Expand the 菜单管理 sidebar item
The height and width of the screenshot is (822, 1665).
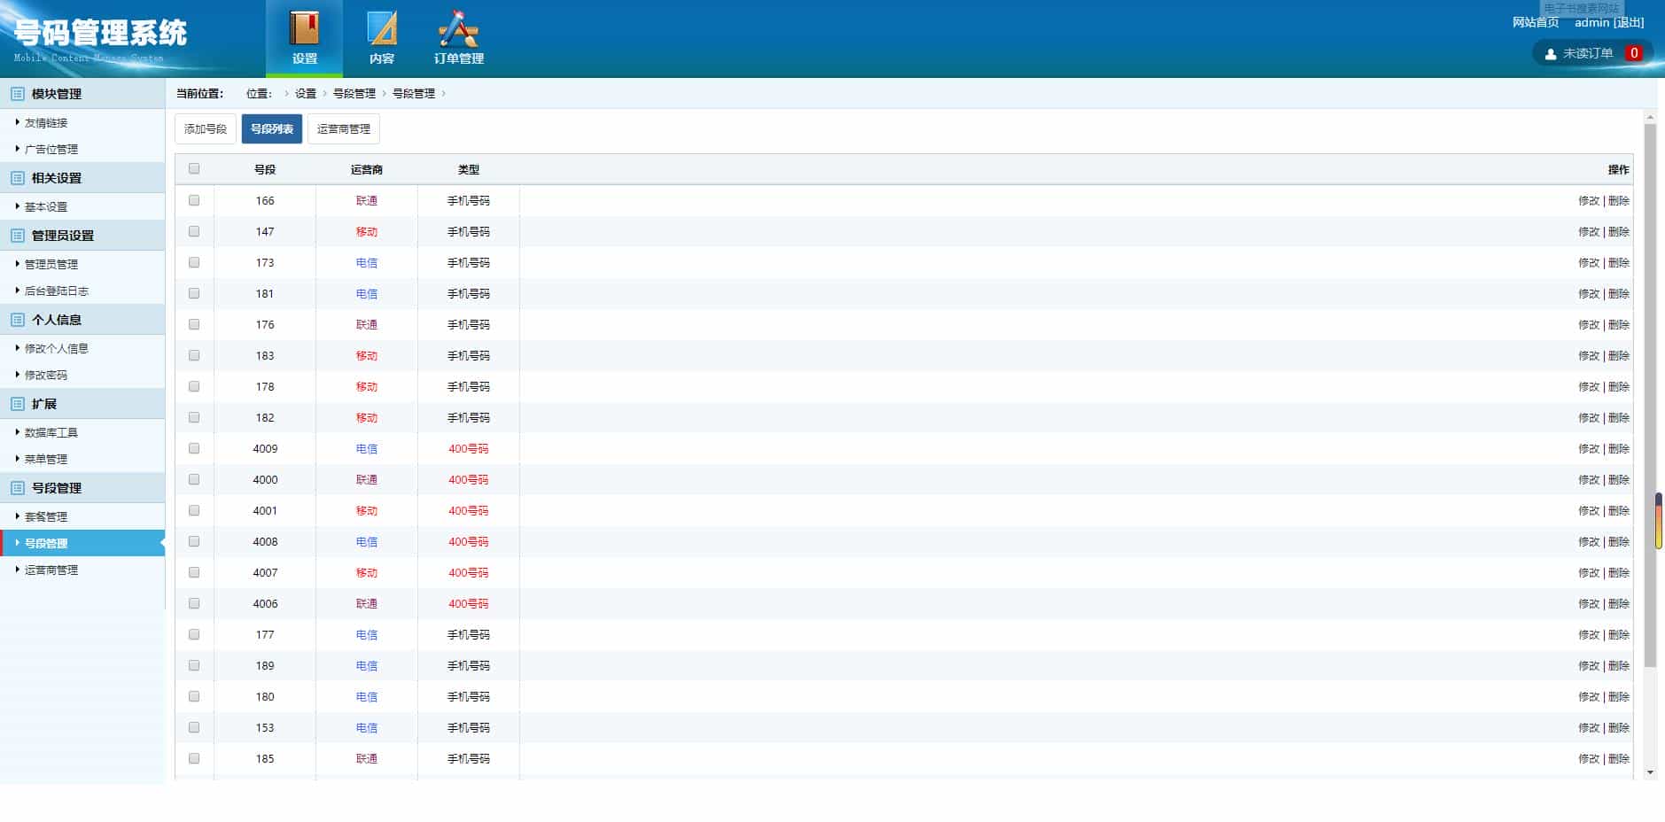point(46,459)
